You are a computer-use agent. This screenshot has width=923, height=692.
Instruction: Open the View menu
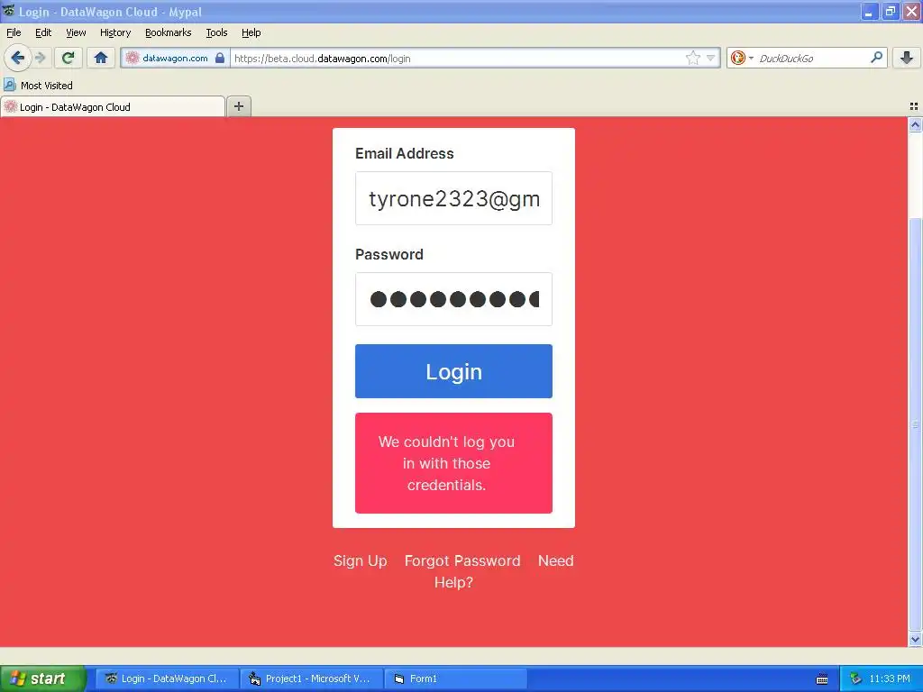76,32
